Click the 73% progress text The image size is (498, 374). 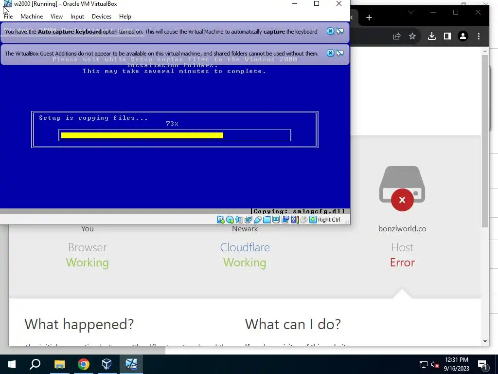tap(172, 123)
